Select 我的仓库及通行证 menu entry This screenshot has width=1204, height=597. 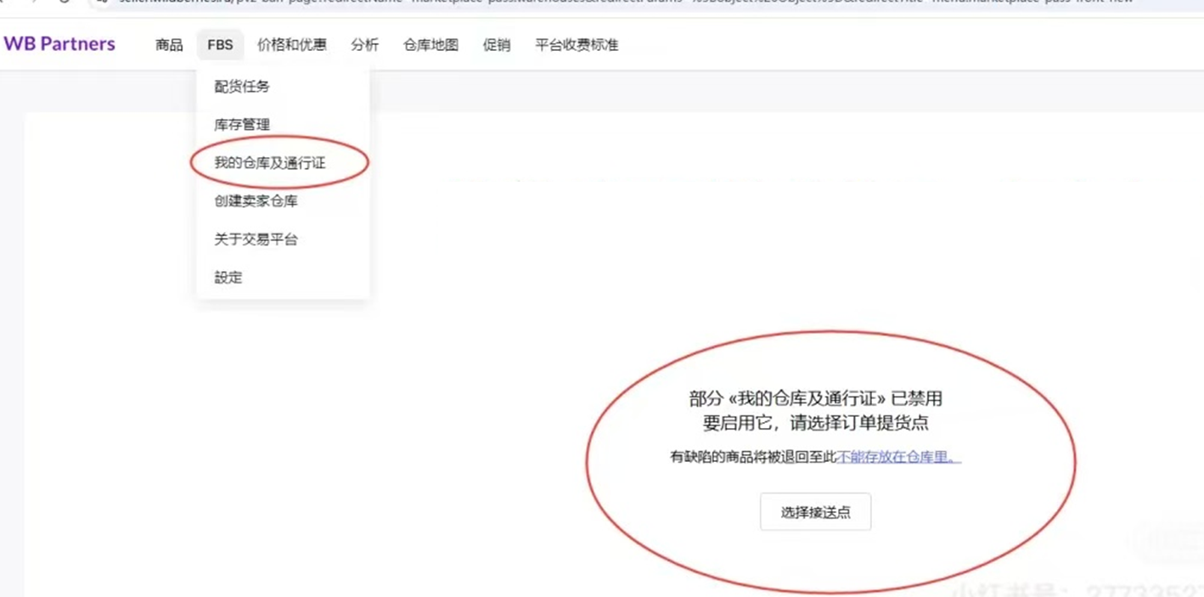269,163
